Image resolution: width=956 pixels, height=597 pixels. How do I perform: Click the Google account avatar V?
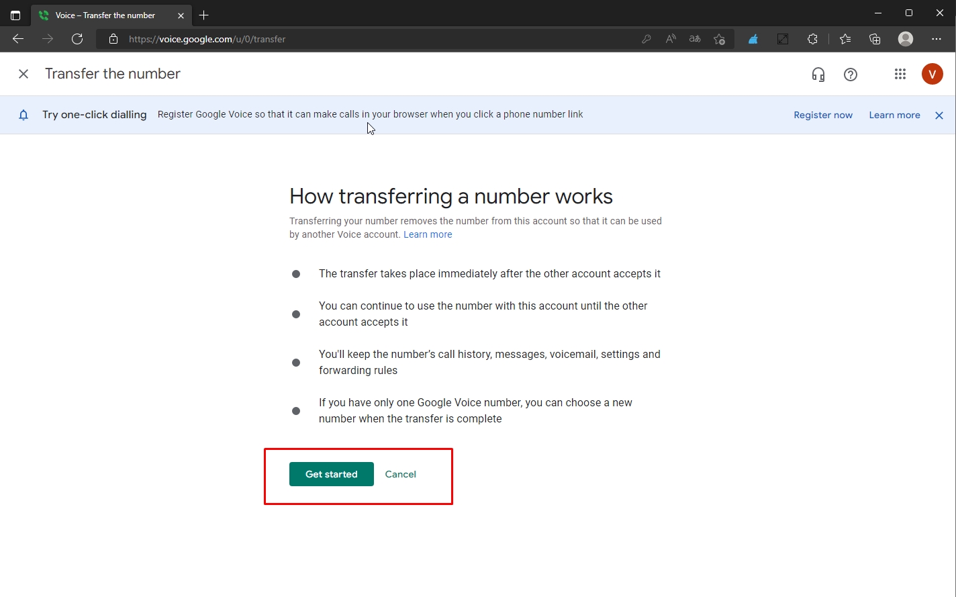coord(932,75)
